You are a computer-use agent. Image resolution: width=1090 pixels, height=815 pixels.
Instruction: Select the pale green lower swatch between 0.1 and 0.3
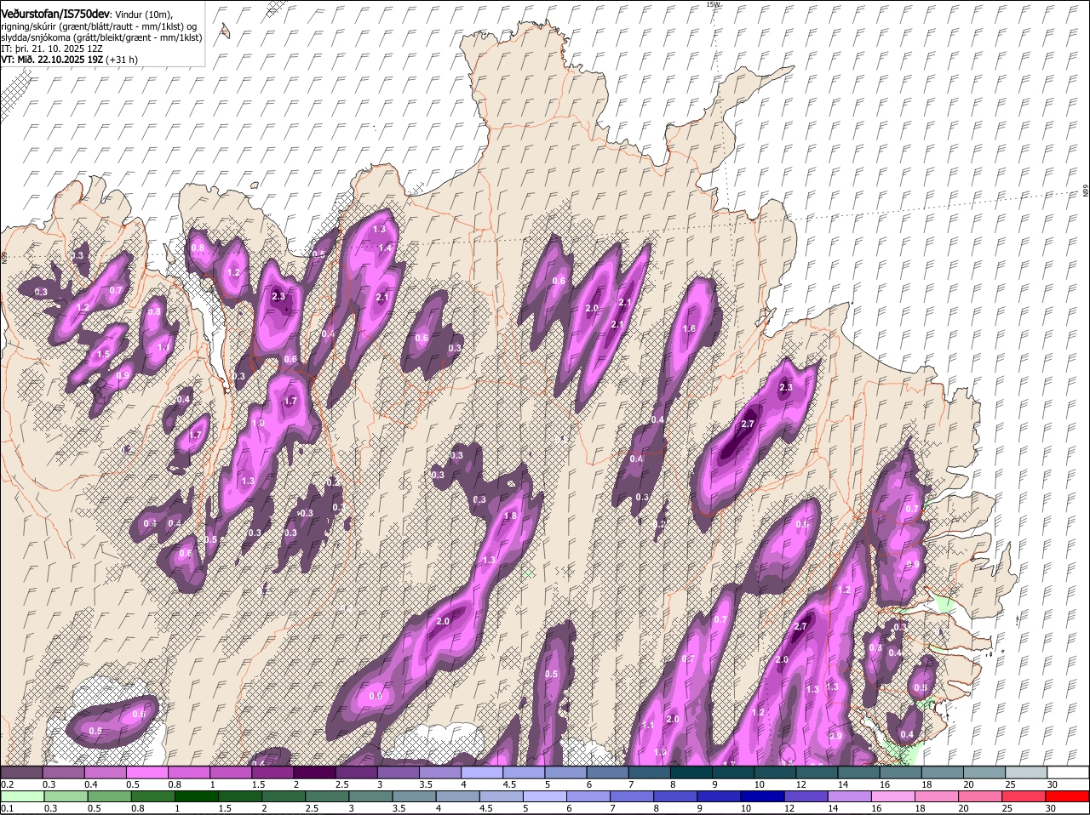pyautogui.click(x=21, y=797)
